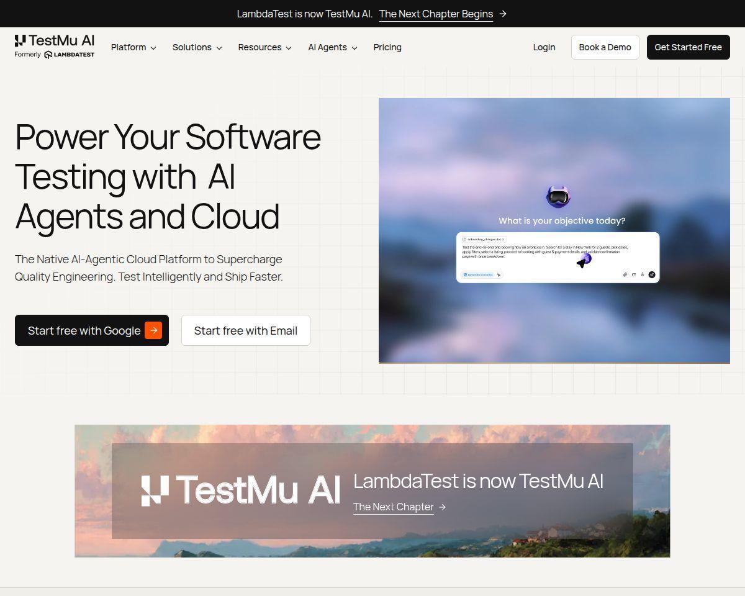Image resolution: width=745 pixels, height=596 pixels.
Task: Click the Native AI-Agentic Cloud Platform paragraph
Action: [149, 268]
